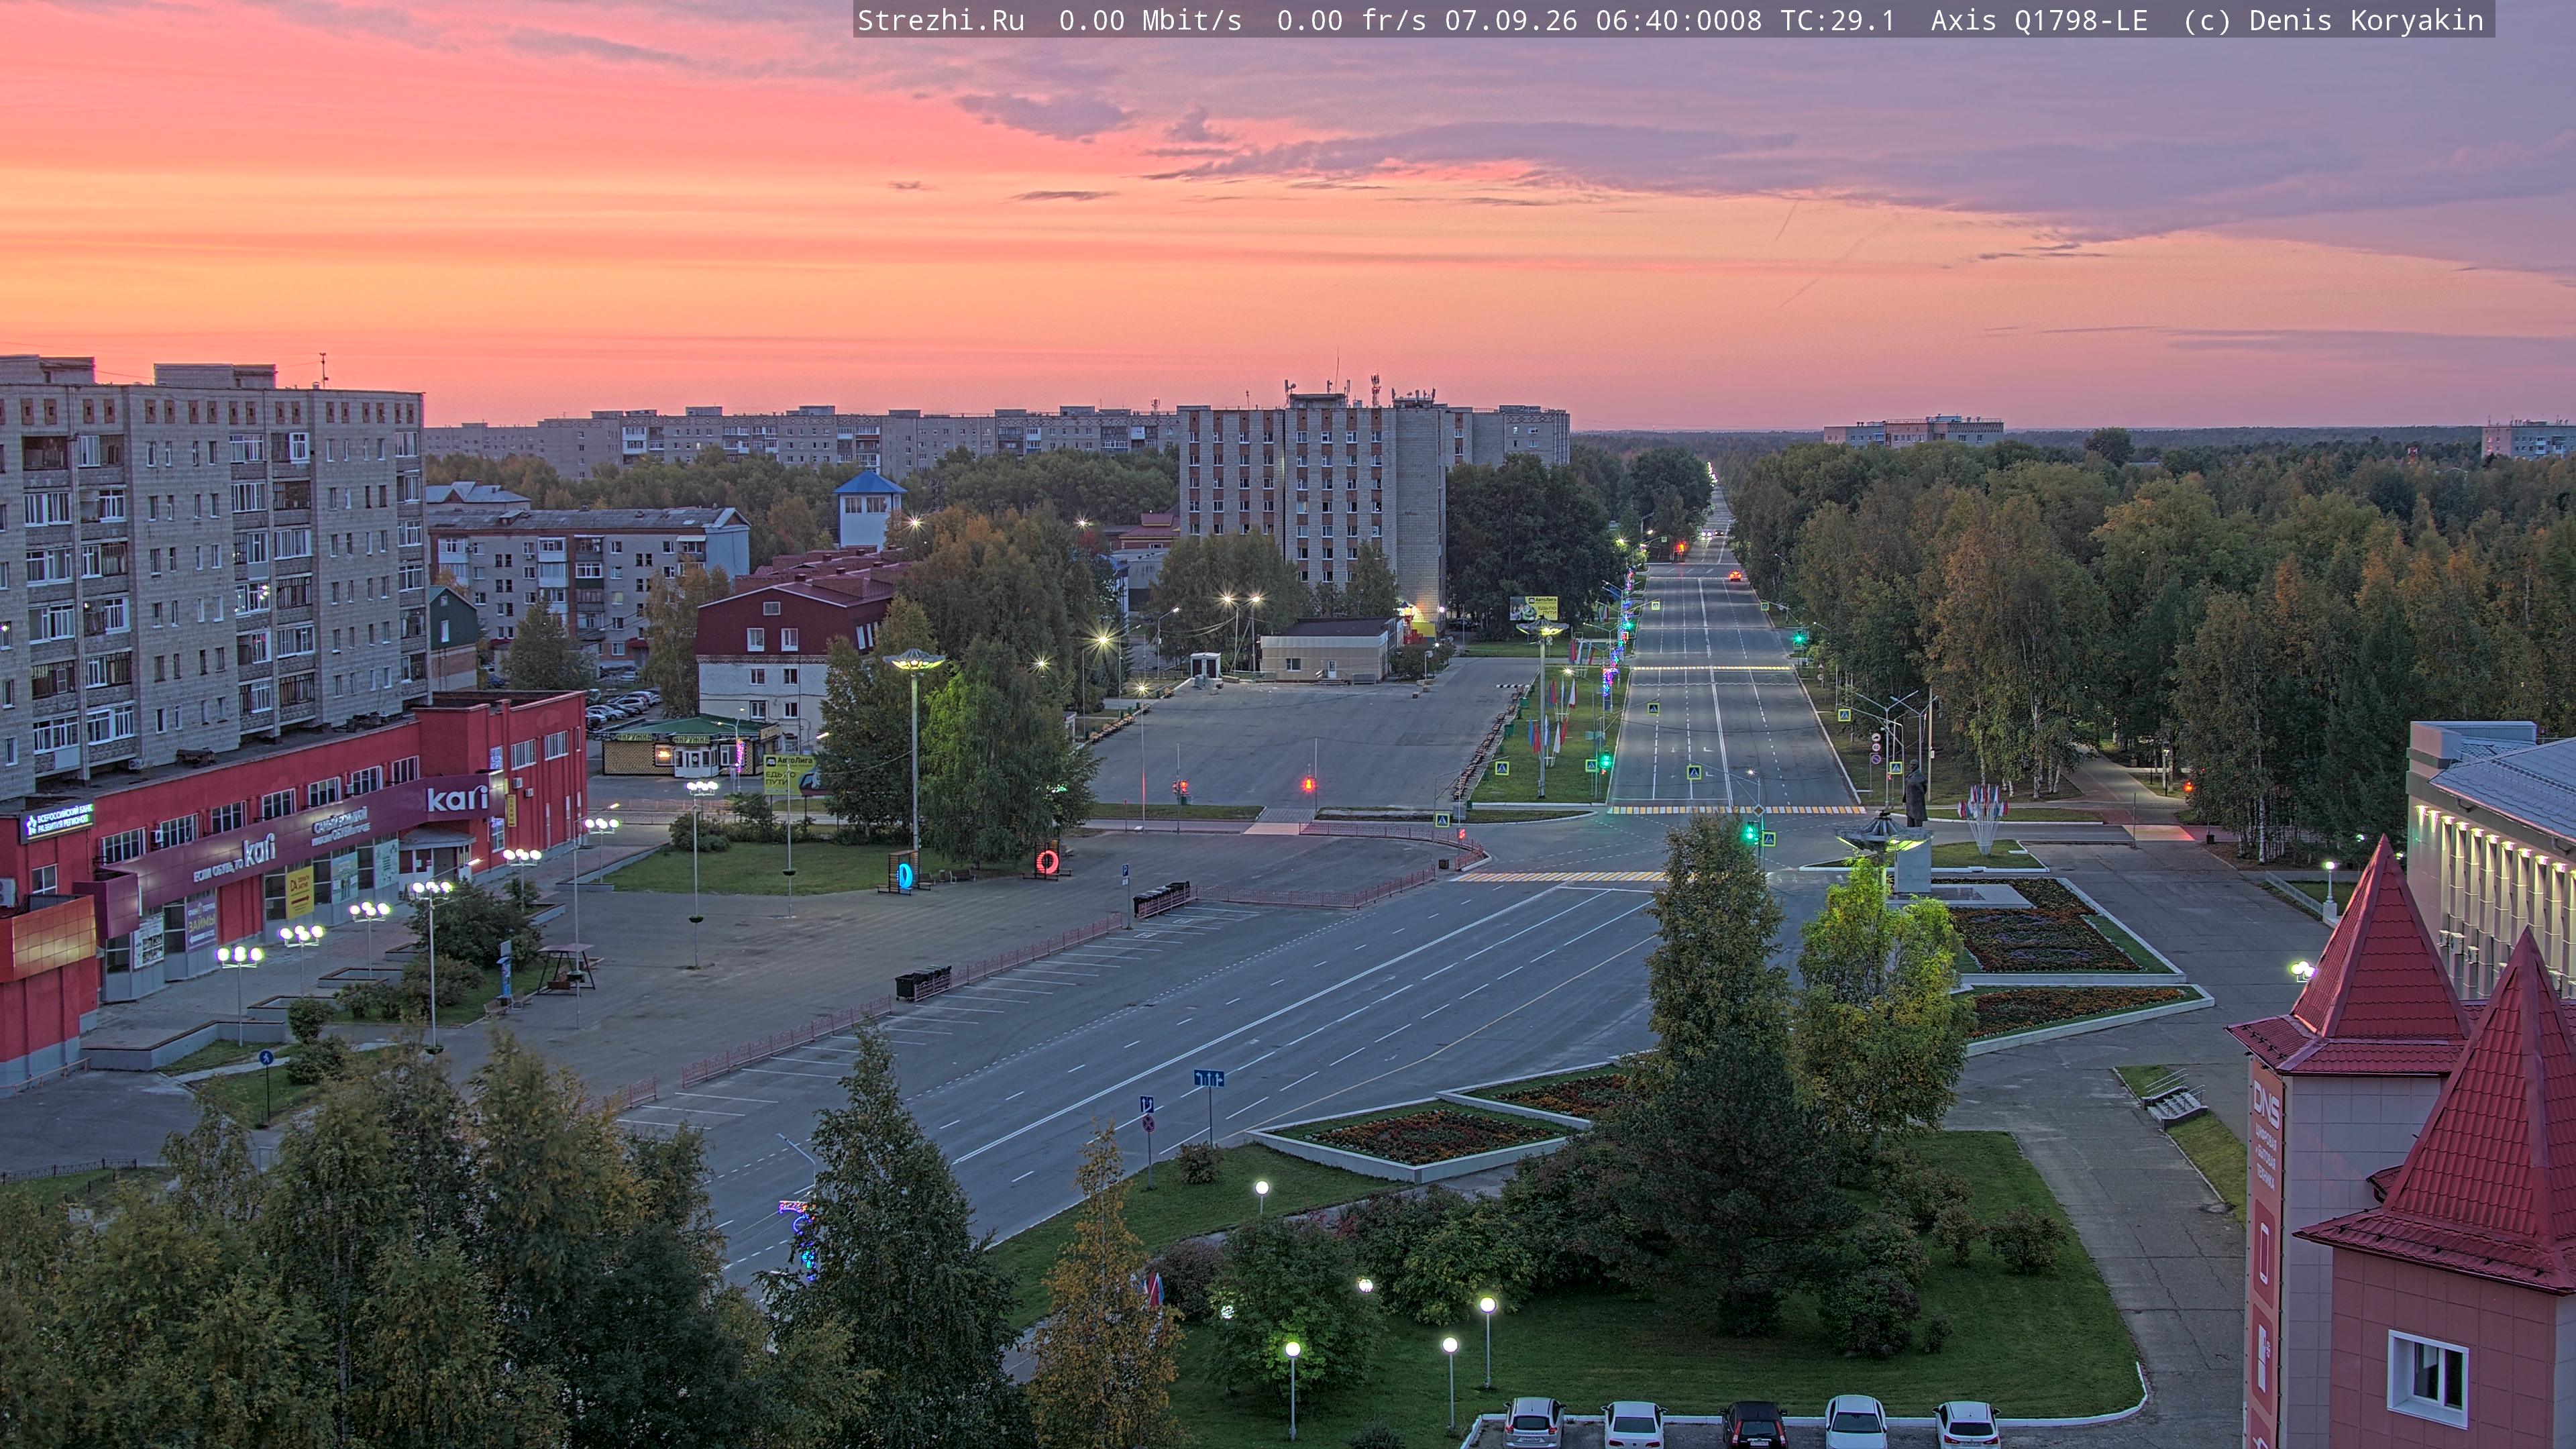This screenshot has height=1449, width=2576.
Task: Click the bank sign on red building
Action: [58, 822]
